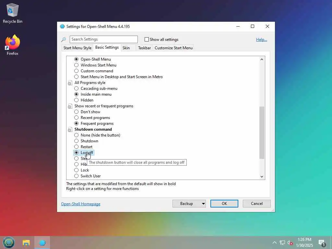Viewport: 332px width, 249px height.
Task: Click the search magnifier icon in settings
Action: [64, 39]
